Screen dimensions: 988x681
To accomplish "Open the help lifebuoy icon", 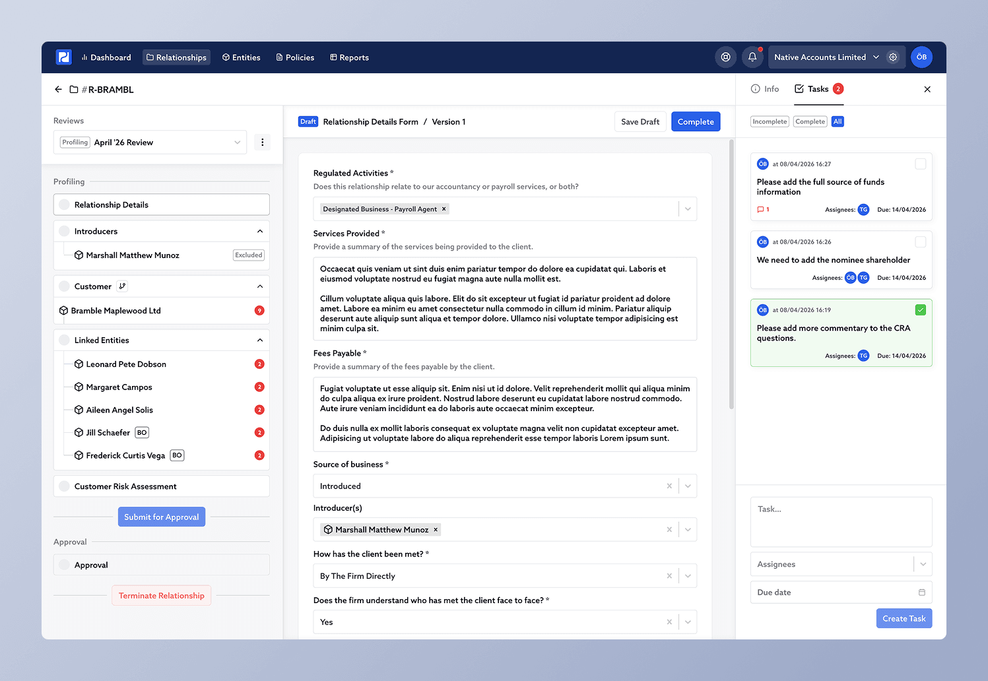I will click(725, 57).
